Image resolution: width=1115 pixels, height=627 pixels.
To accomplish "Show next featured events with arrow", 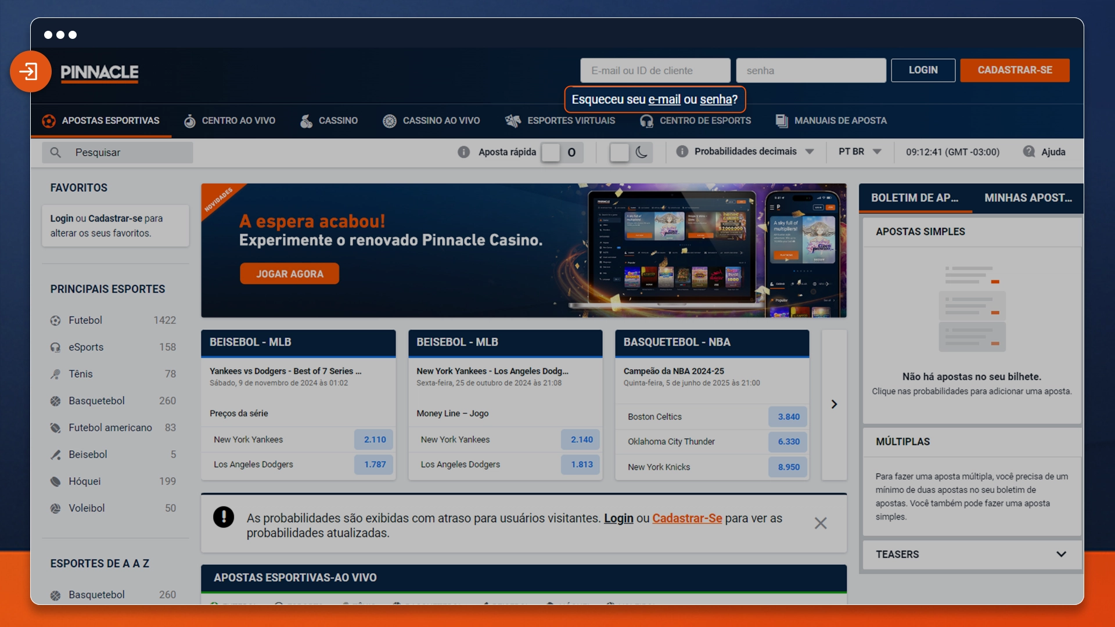I will pyautogui.click(x=834, y=405).
